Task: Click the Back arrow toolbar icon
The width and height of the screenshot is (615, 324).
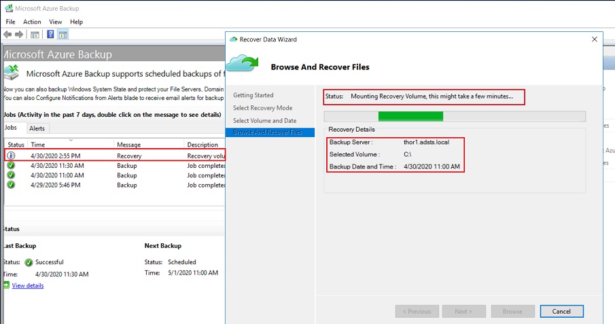Action: tap(7, 35)
